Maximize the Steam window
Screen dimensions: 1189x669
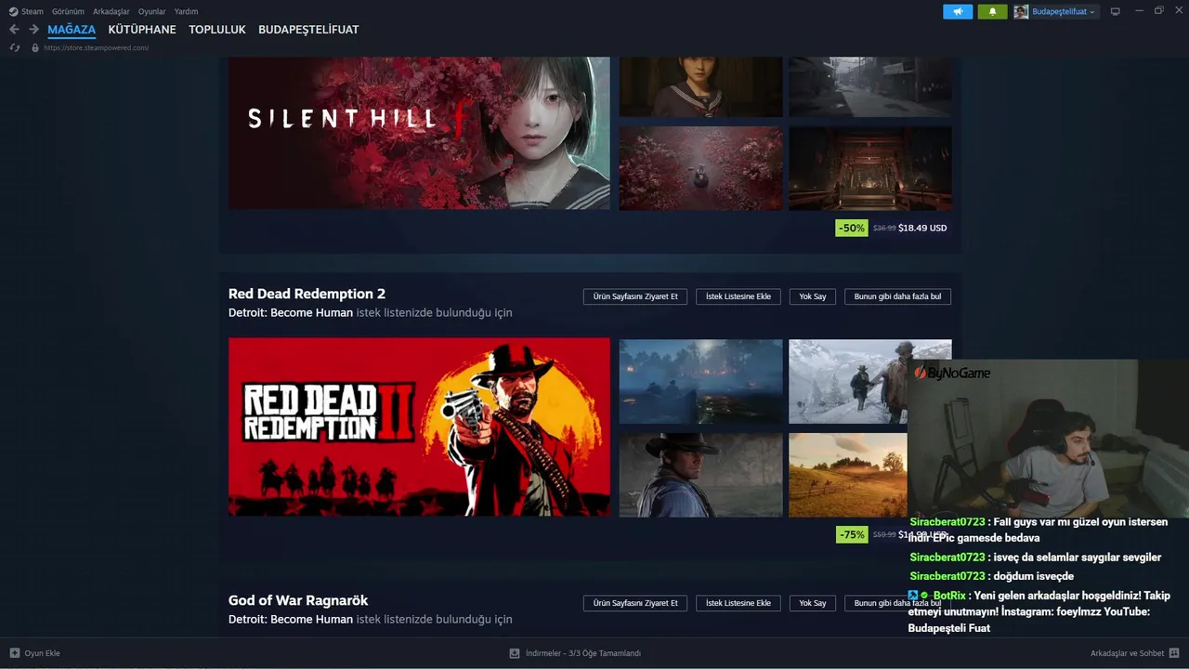(x=1158, y=11)
